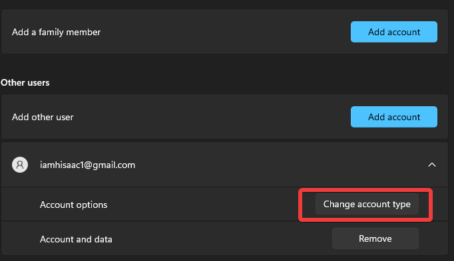Add account for a family member
The width and height of the screenshot is (454, 261).
pos(394,32)
